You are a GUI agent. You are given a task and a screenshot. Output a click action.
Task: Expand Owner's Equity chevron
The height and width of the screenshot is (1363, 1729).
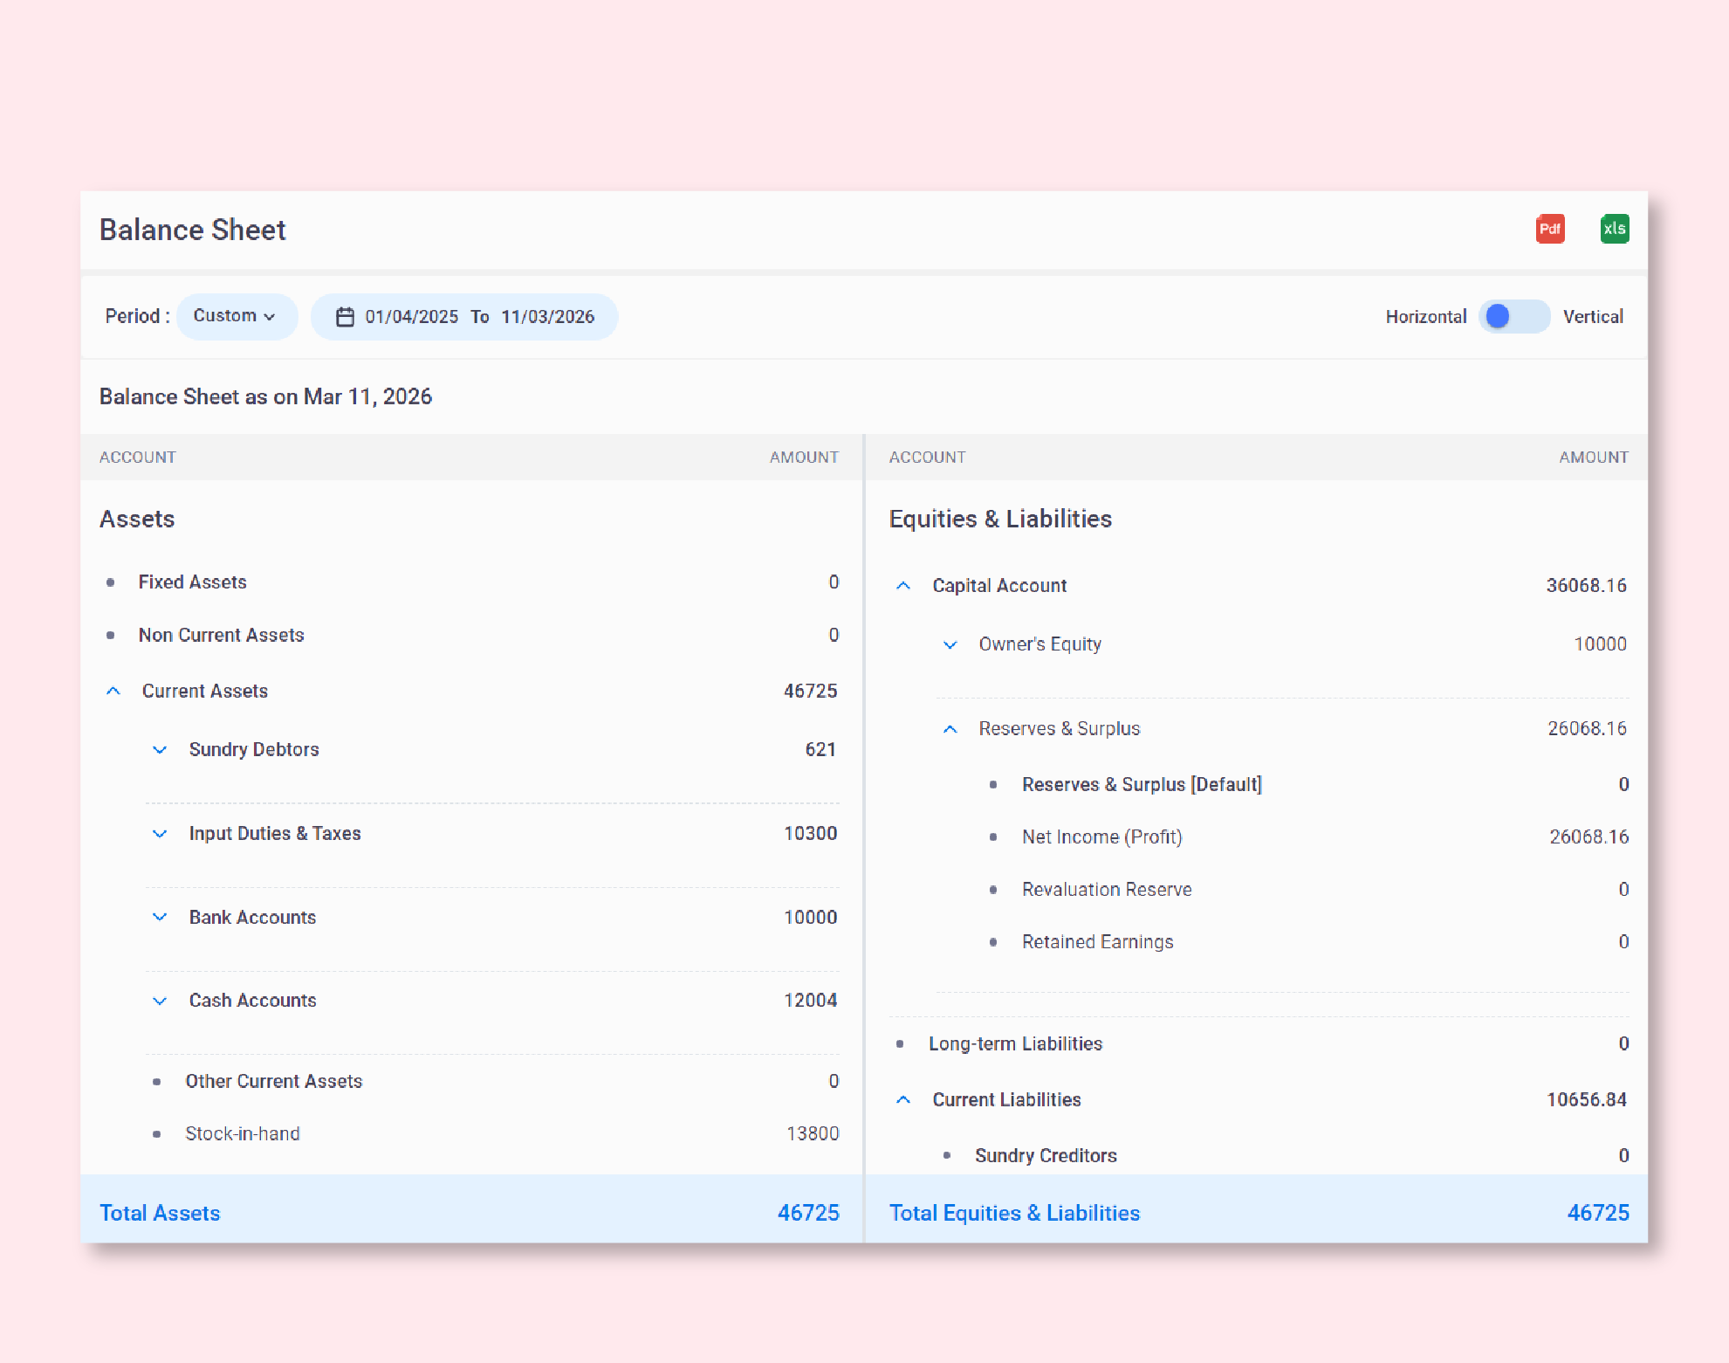(950, 644)
